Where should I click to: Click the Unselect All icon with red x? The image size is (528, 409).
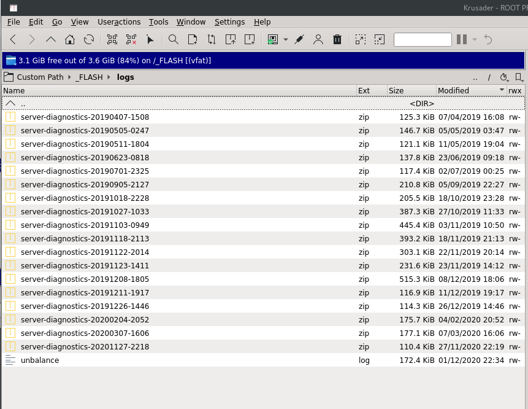pos(131,39)
